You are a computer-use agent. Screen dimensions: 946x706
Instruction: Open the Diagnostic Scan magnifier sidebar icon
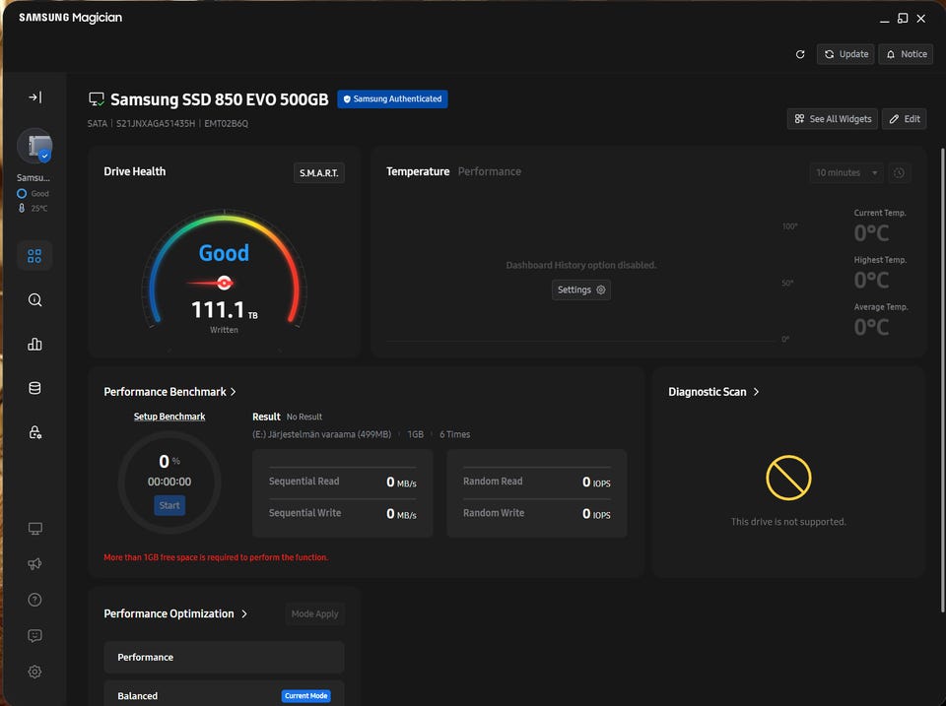click(x=34, y=299)
